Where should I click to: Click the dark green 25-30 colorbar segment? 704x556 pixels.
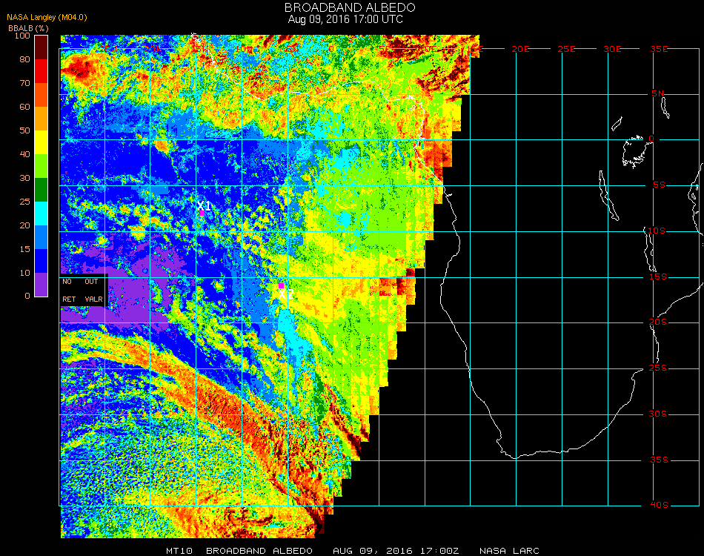(x=41, y=190)
